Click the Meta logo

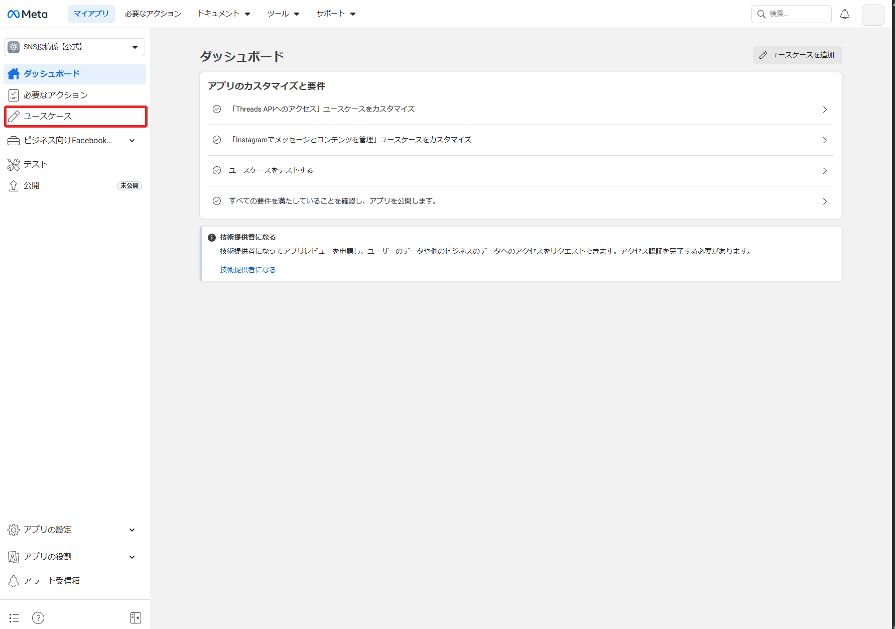click(x=28, y=14)
